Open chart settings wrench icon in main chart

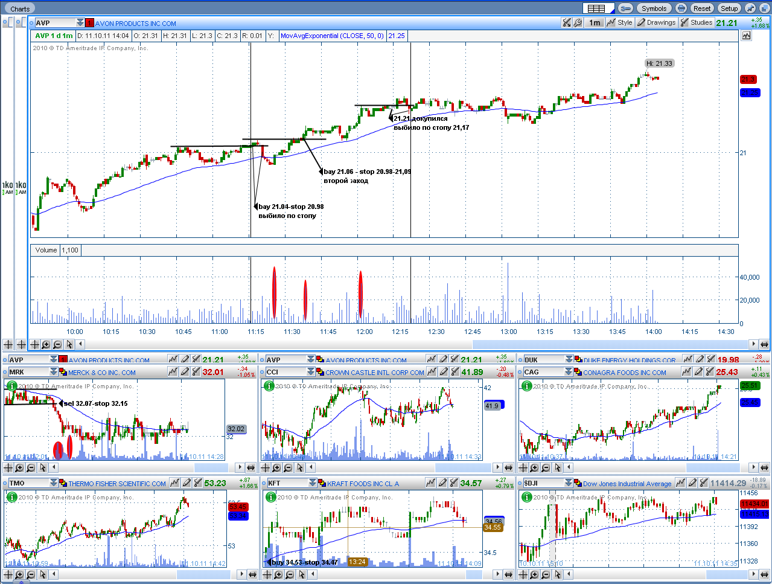[x=578, y=23]
